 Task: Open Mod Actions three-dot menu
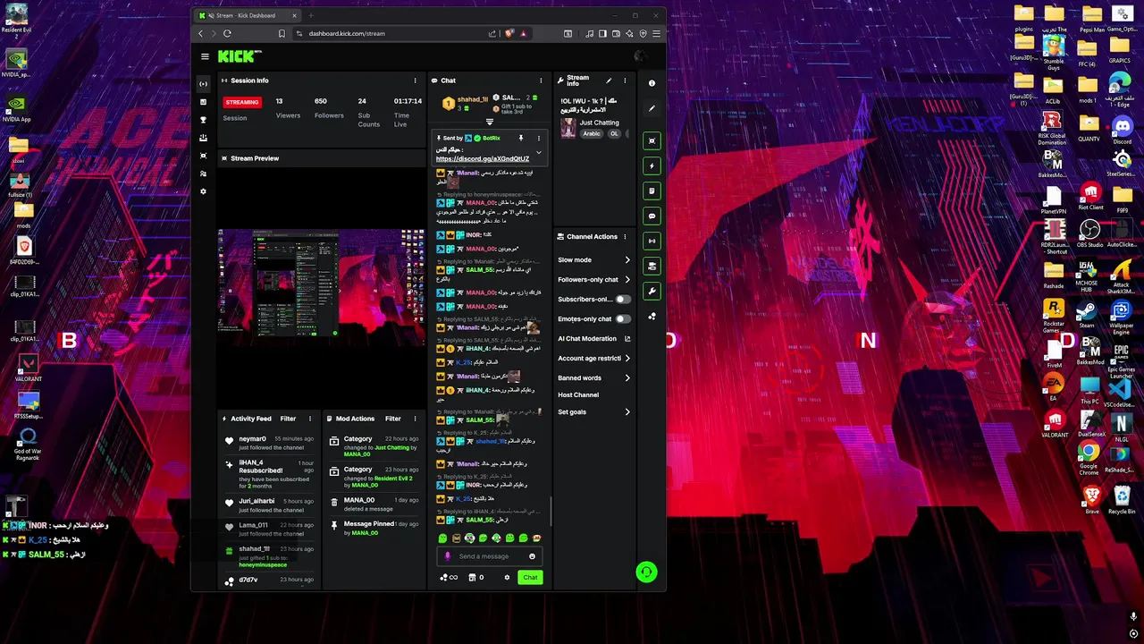point(415,419)
